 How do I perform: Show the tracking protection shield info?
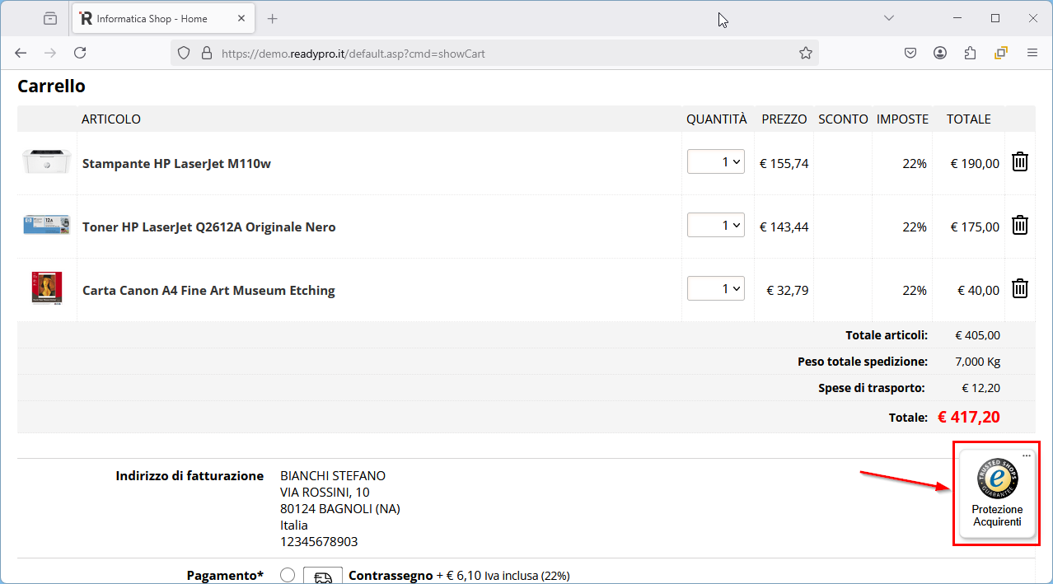point(185,54)
